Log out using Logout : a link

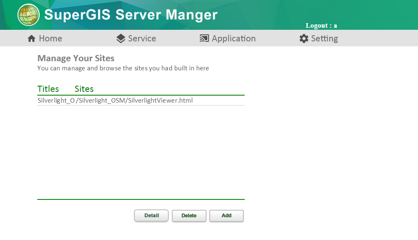click(321, 26)
